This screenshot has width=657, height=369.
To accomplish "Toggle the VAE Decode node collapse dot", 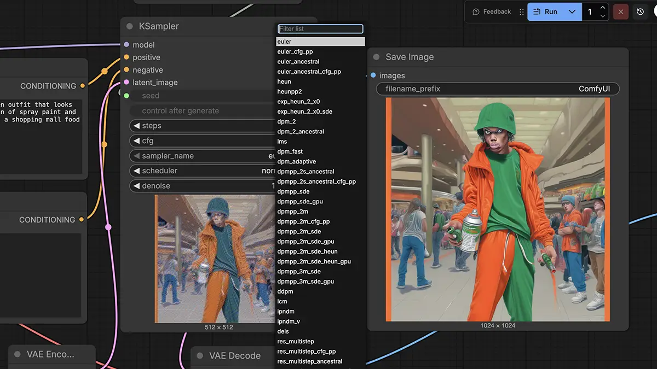I will pyautogui.click(x=200, y=356).
